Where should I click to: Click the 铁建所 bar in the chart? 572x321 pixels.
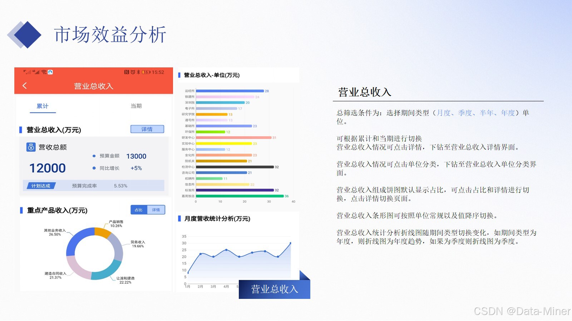coord(225,97)
